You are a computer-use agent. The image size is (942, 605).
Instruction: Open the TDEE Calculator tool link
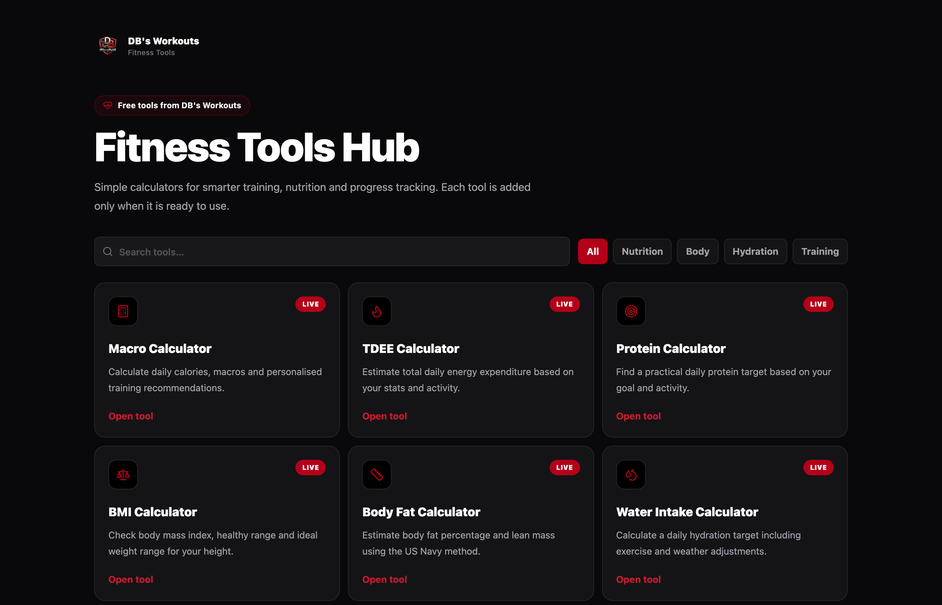click(385, 416)
